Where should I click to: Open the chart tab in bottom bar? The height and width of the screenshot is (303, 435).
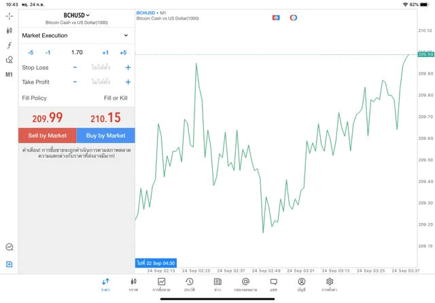pyautogui.click(x=133, y=285)
